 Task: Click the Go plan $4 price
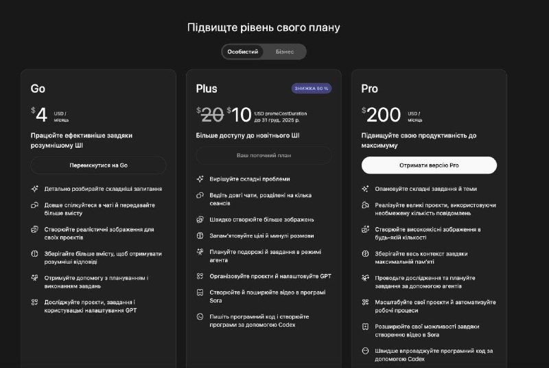pyautogui.click(x=40, y=115)
